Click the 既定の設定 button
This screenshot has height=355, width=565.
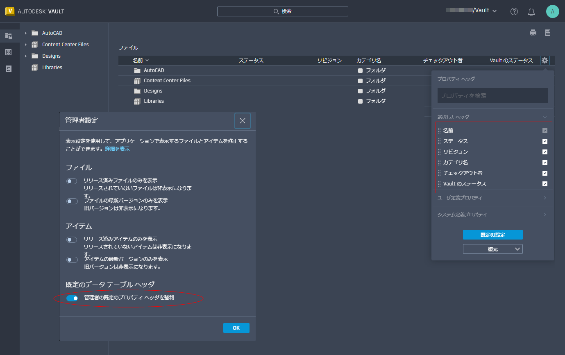[x=493, y=235]
